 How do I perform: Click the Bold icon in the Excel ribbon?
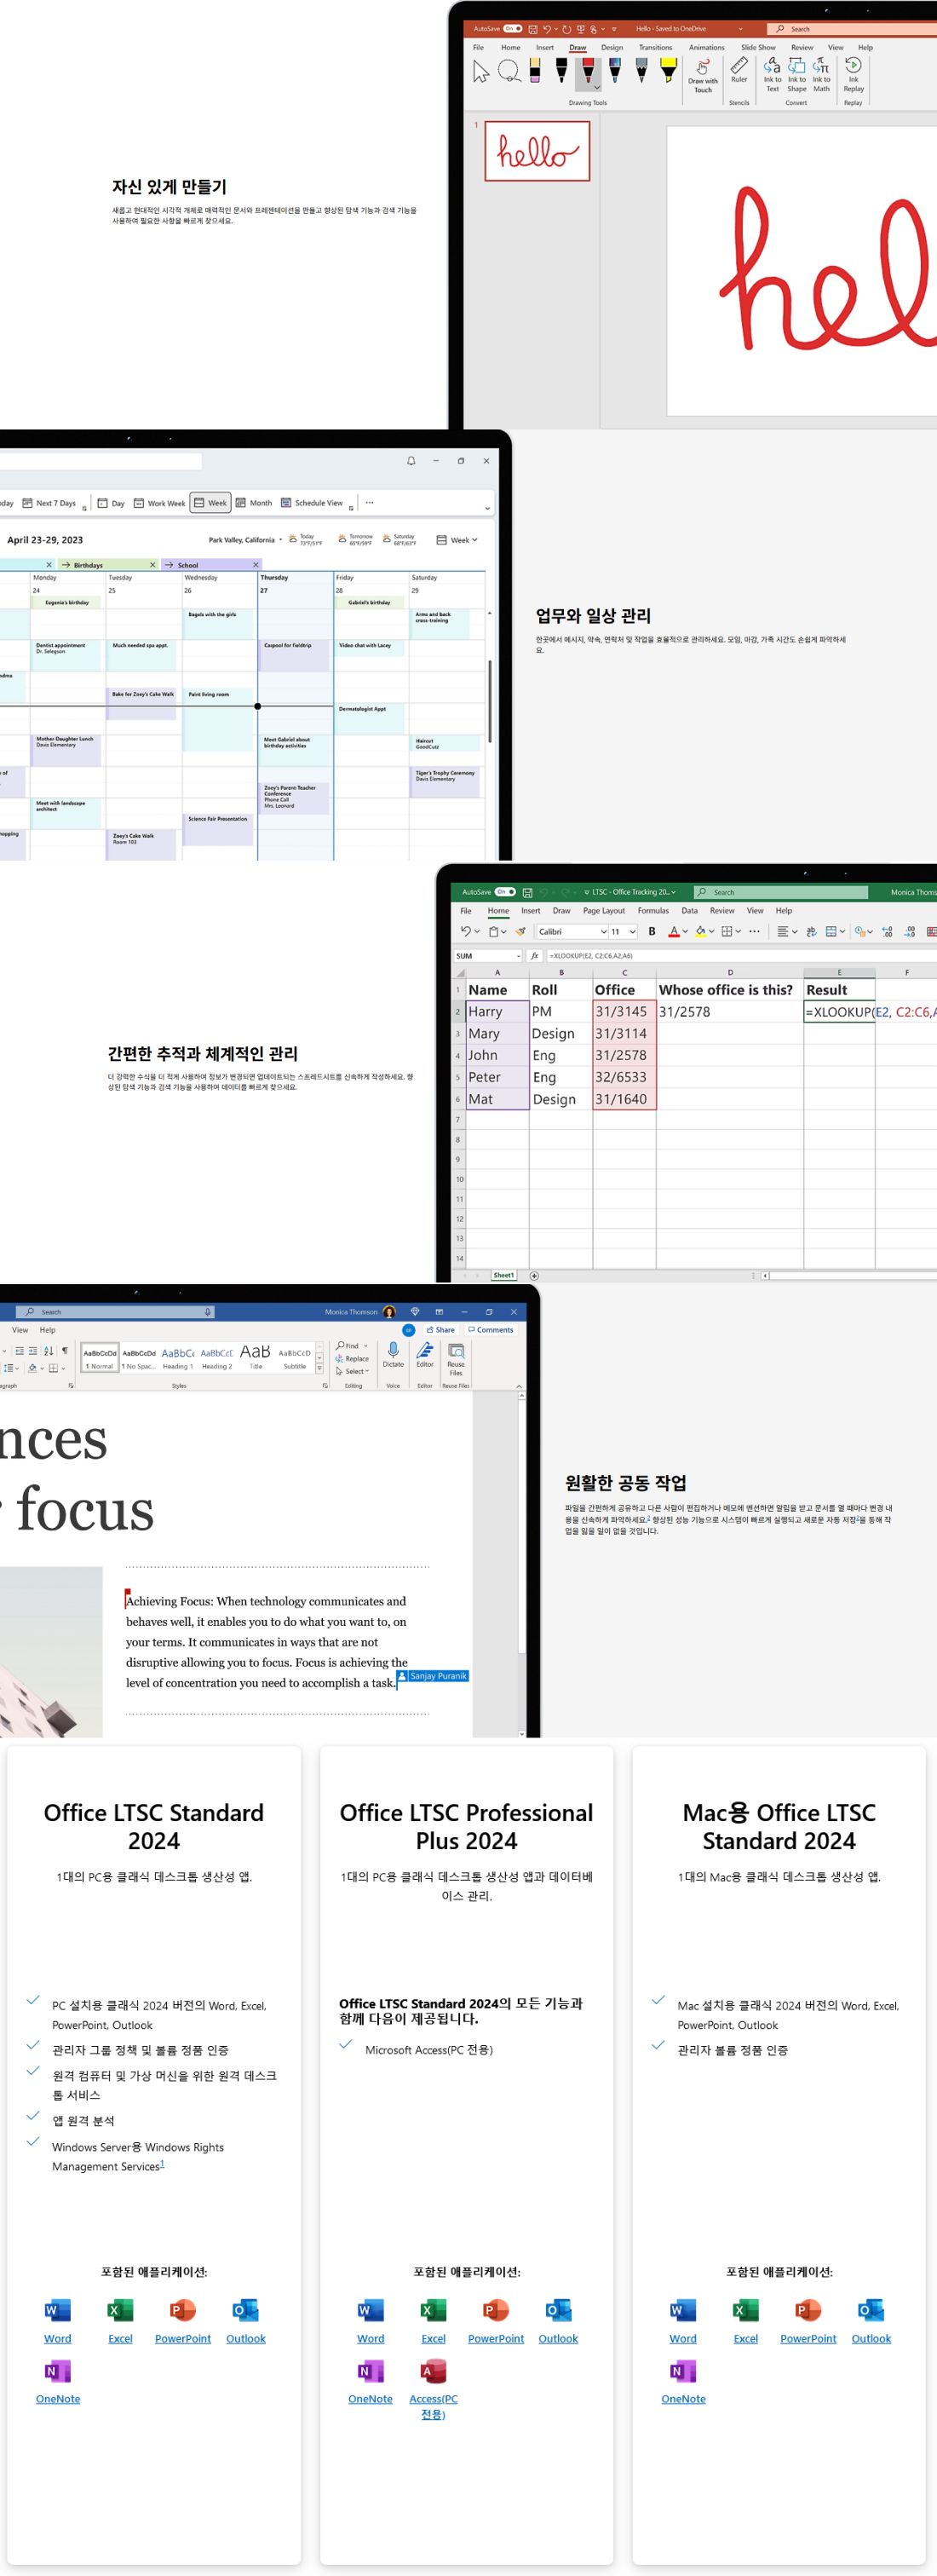coord(652,931)
